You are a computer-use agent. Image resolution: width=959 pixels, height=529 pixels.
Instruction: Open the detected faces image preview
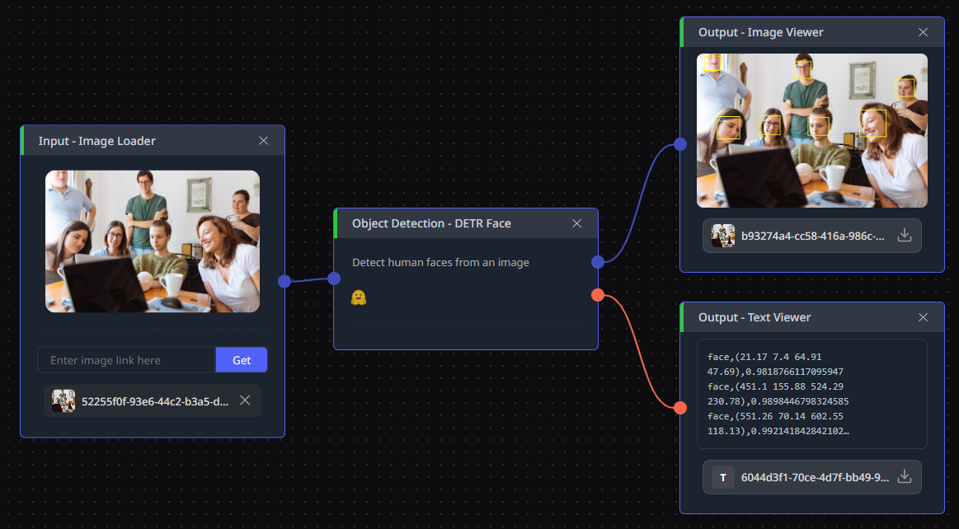(x=812, y=131)
